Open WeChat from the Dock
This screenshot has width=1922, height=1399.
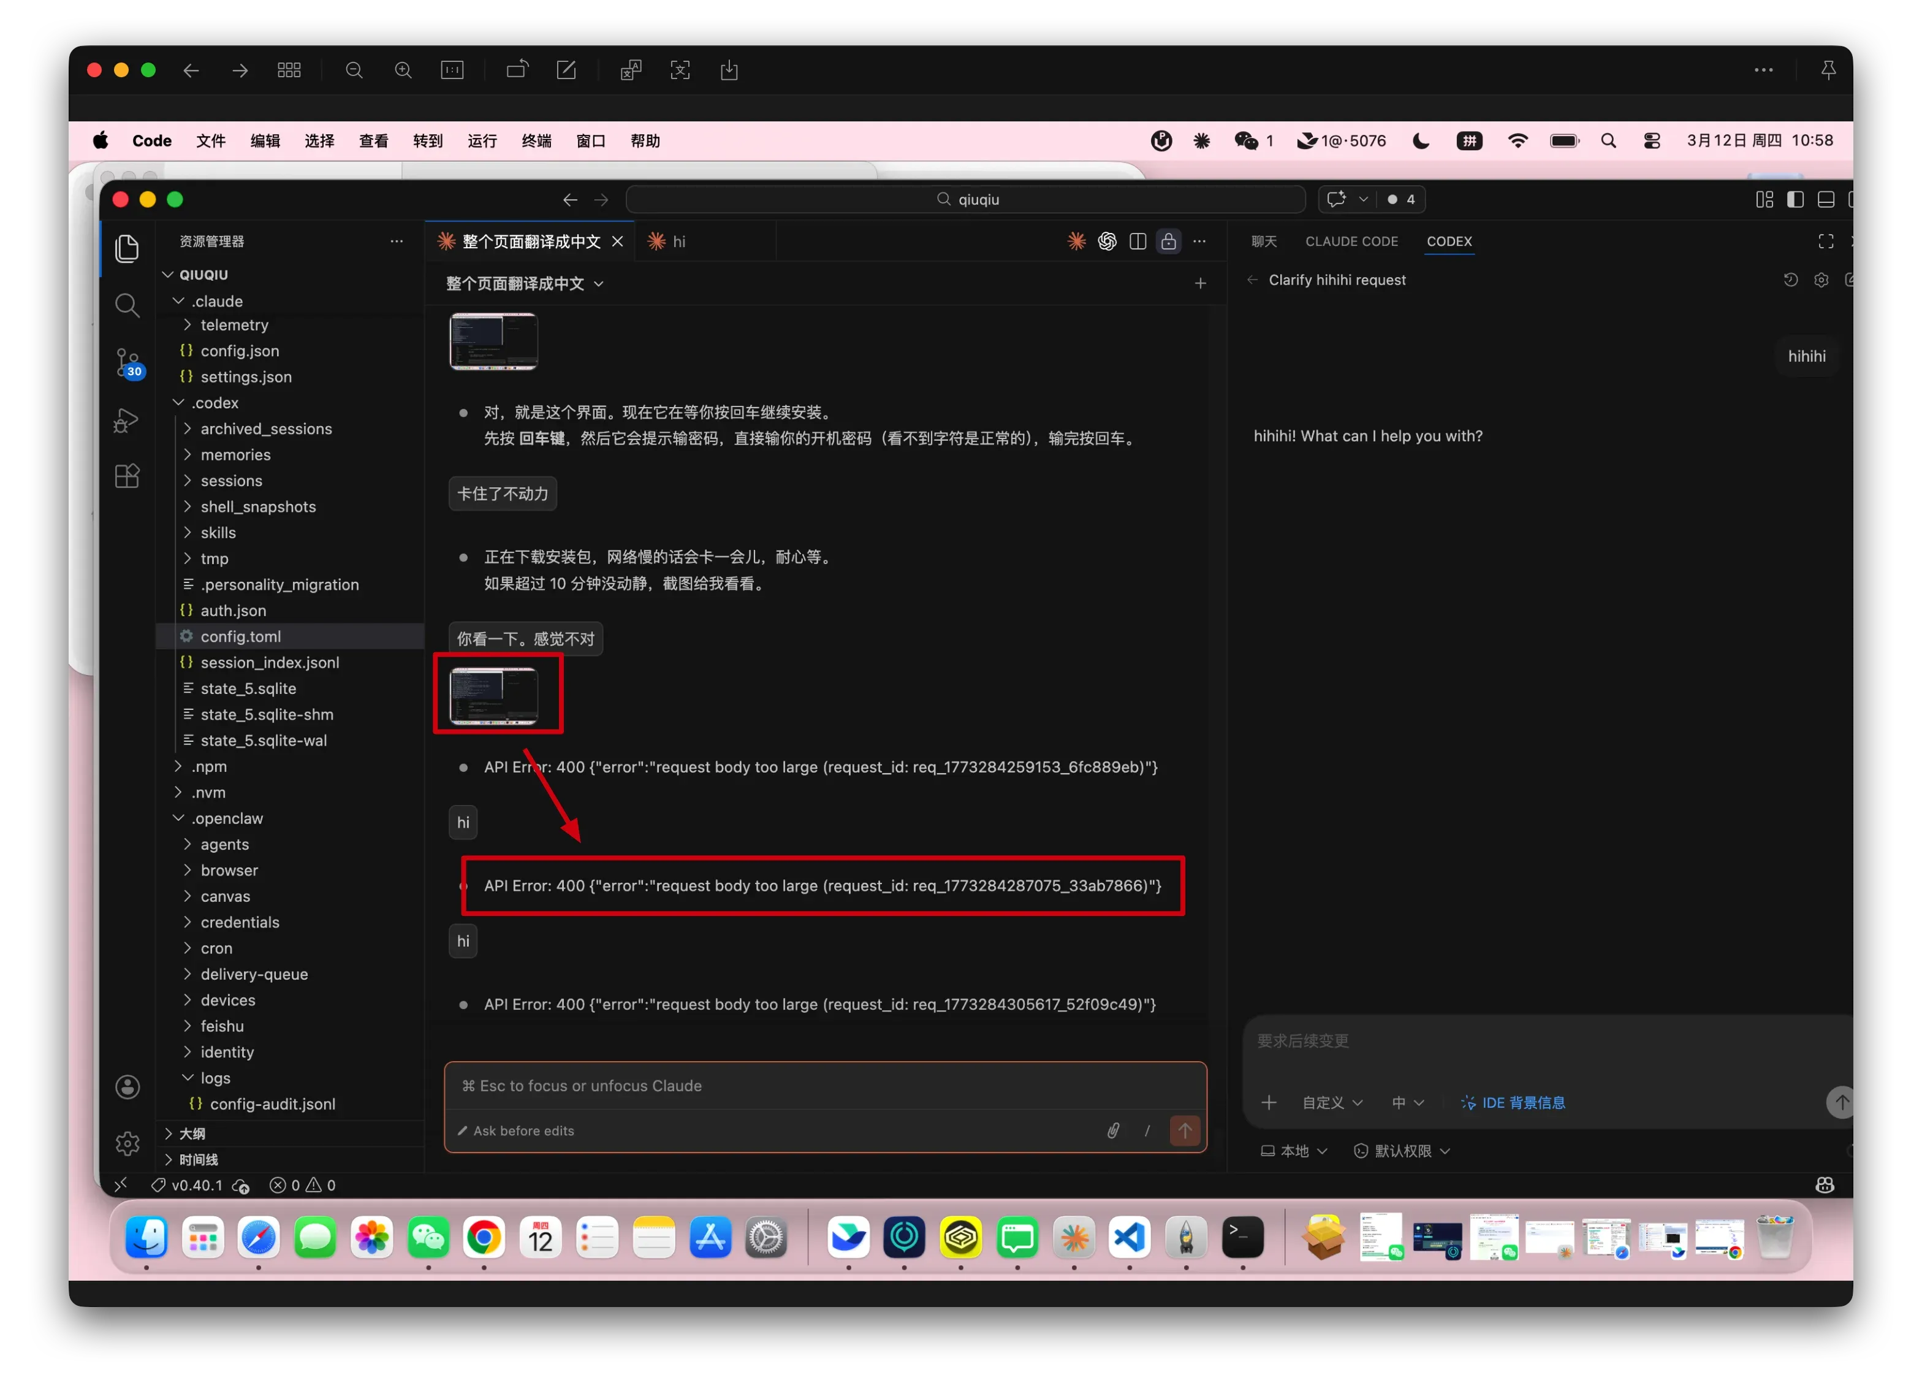429,1238
